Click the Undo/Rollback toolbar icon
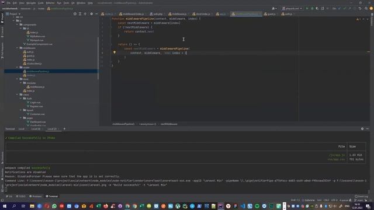 point(360,9)
